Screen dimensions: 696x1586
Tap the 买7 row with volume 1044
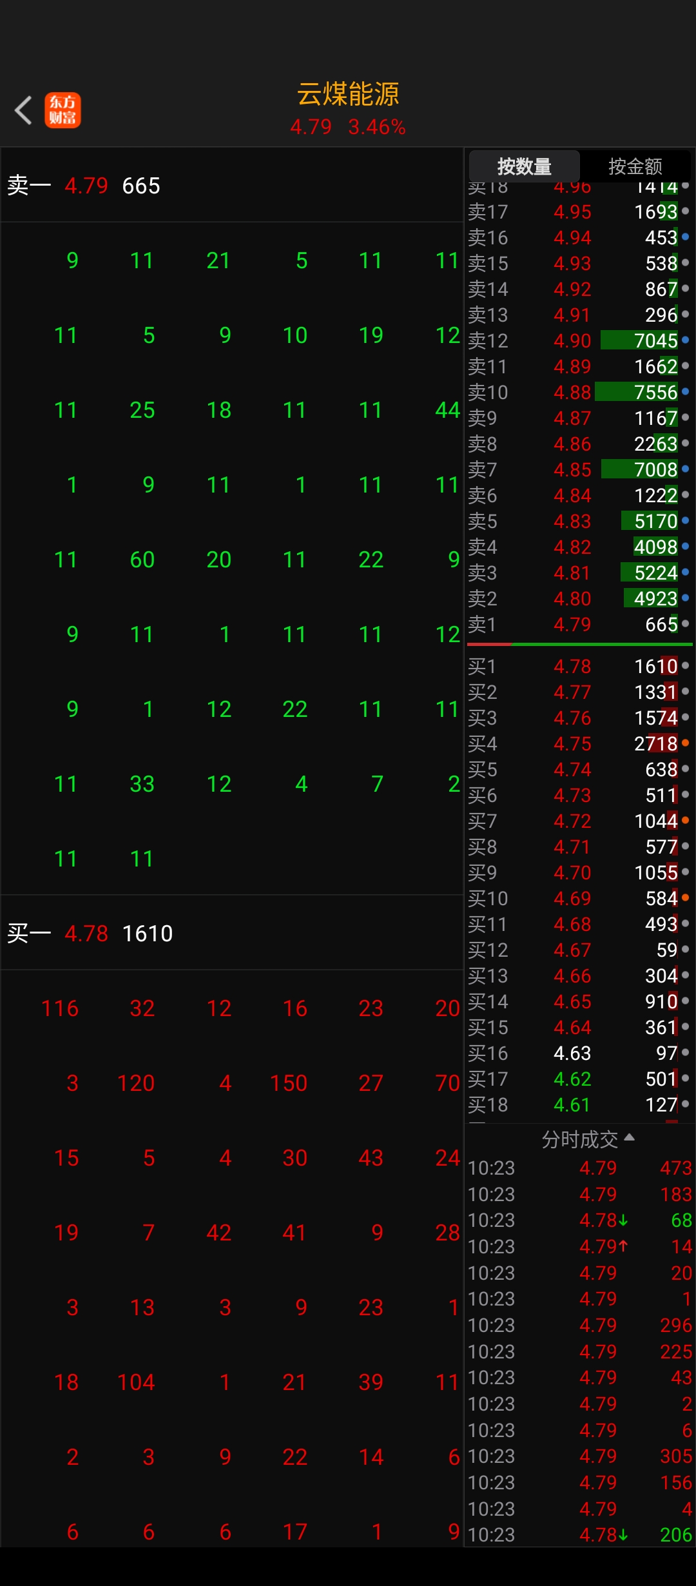click(579, 821)
